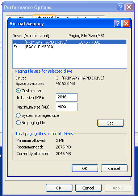
Task: Click the Currently allocated 2046 MB value
Action: click(63, 154)
